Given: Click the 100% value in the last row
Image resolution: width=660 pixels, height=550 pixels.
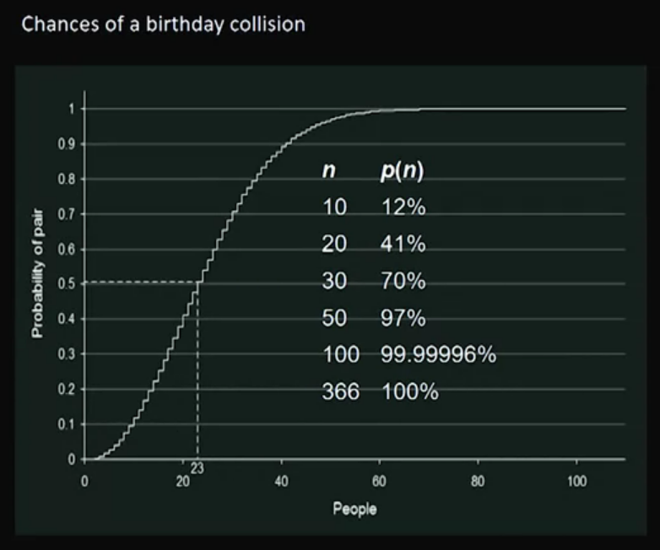Looking at the screenshot, I should pyautogui.click(x=409, y=391).
